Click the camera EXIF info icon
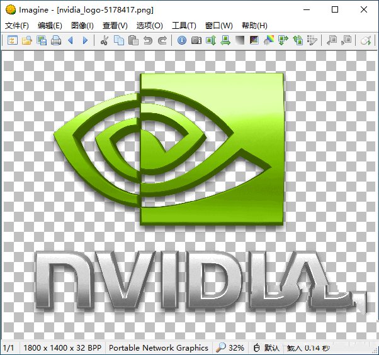Screen dimensions: 379x355 pyautogui.click(x=196, y=40)
